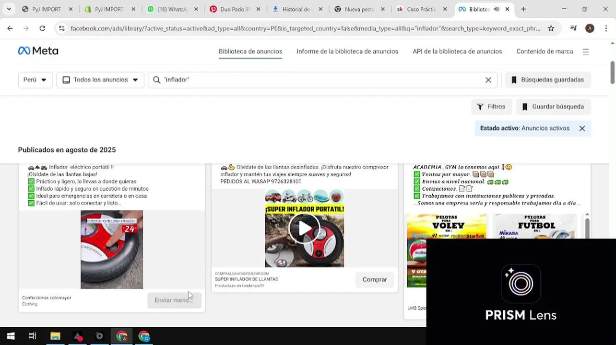Viewport: 616px width, 345px height.
Task: Bookmark this page with the star icon
Action: click(x=551, y=28)
